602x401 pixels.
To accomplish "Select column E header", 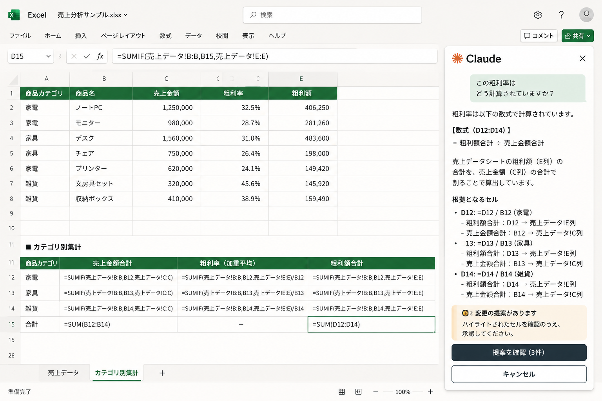I will point(301,79).
